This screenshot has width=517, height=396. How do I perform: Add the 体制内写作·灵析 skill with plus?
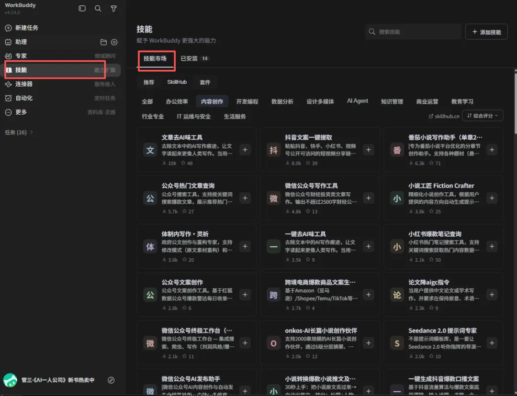(245, 246)
